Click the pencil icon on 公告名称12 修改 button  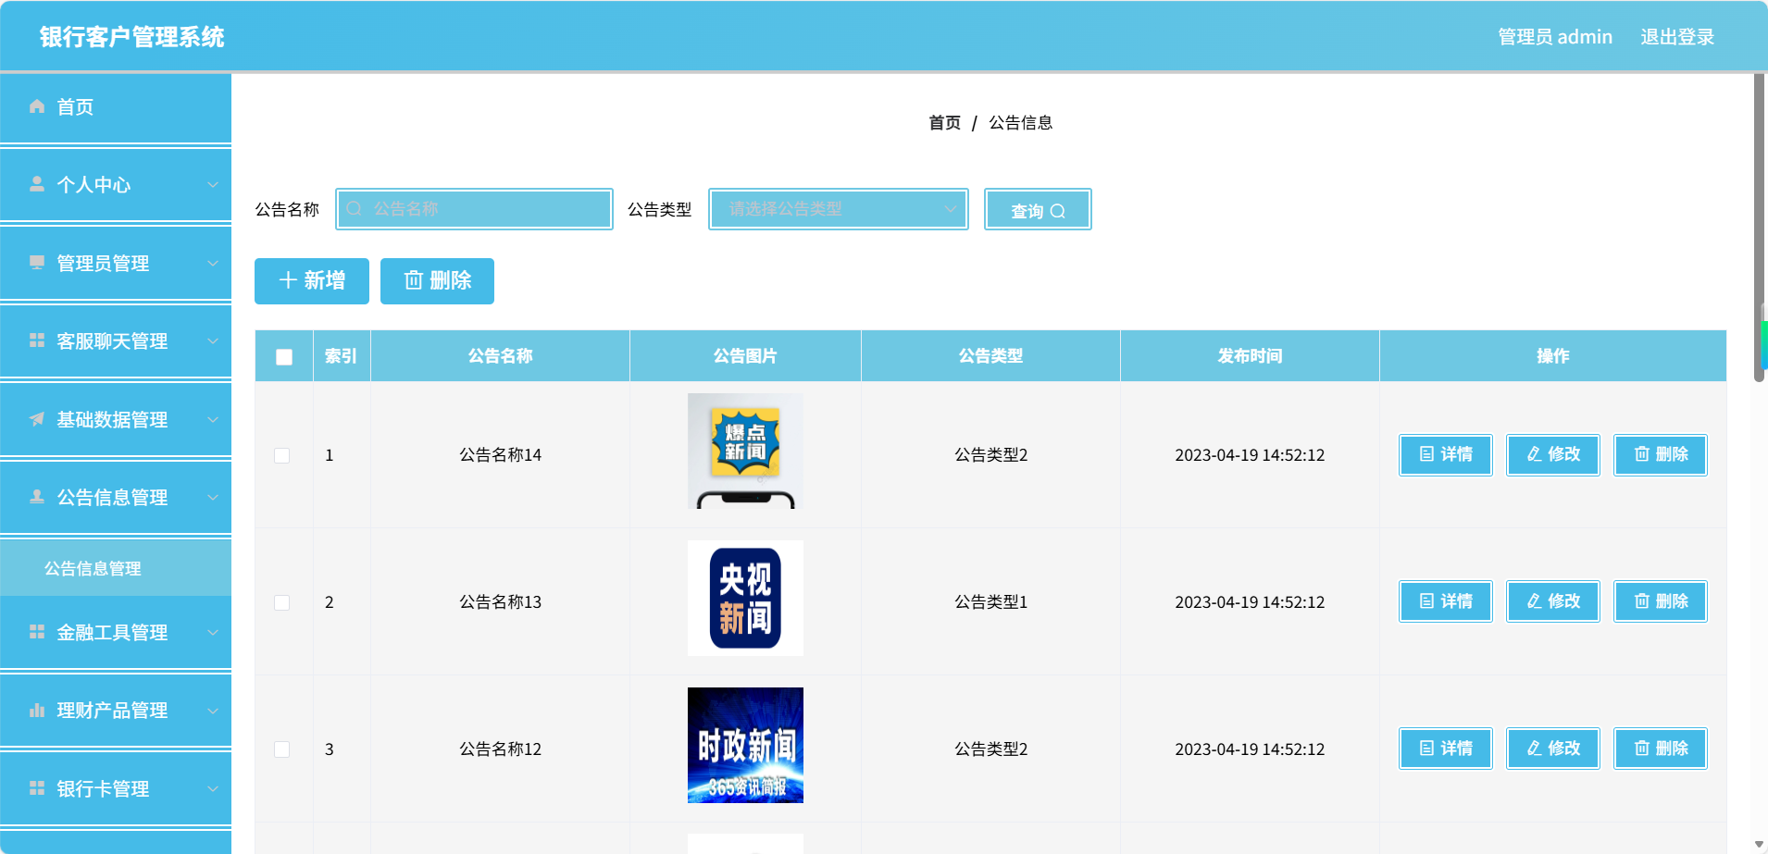click(x=1534, y=749)
